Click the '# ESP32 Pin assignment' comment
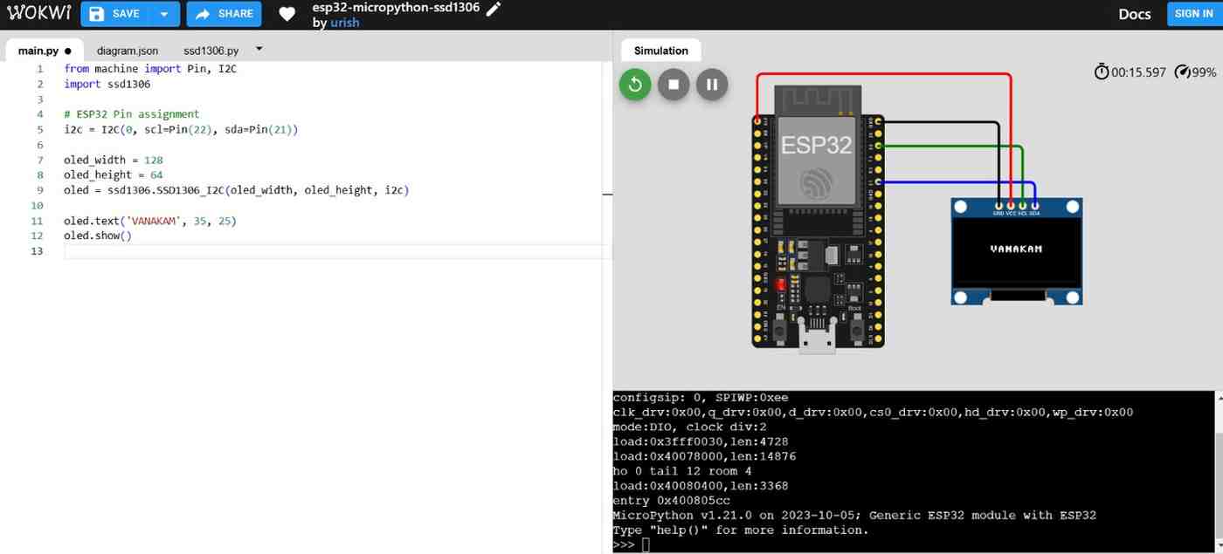This screenshot has height=554, width=1223. (131, 114)
